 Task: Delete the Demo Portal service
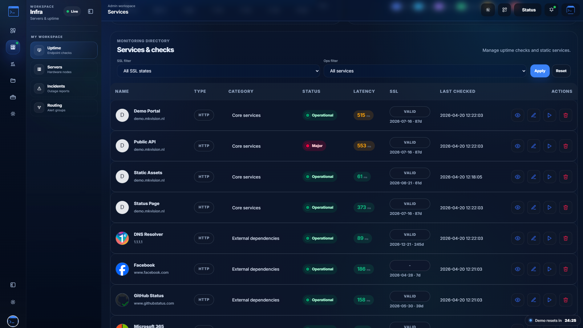tap(565, 115)
